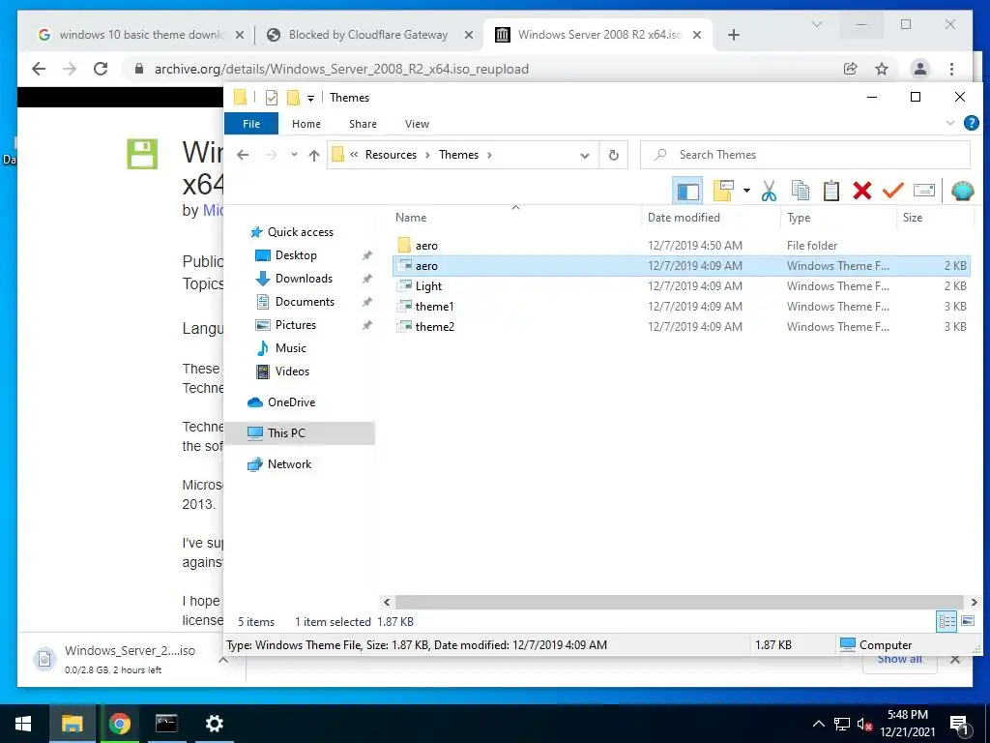The image size is (990, 743).
Task: Open OneDrive in navigation pane
Action: 291,402
